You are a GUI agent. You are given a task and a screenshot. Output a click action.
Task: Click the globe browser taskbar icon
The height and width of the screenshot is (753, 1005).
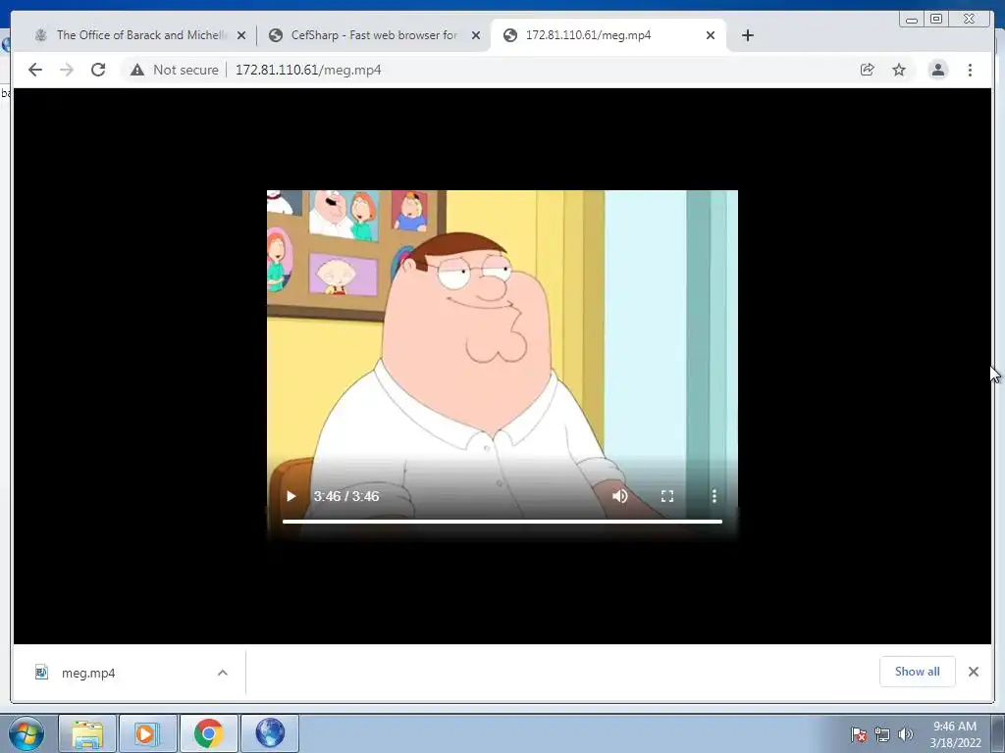pos(270,733)
